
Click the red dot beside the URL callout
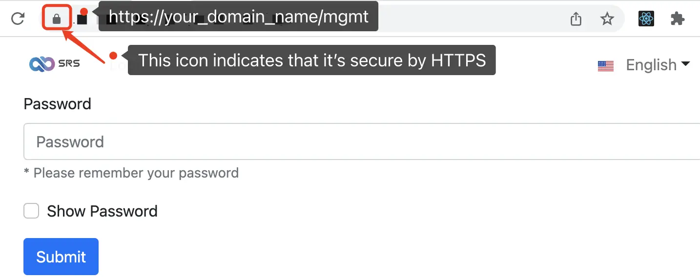pyautogui.click(x=84, y=12)
